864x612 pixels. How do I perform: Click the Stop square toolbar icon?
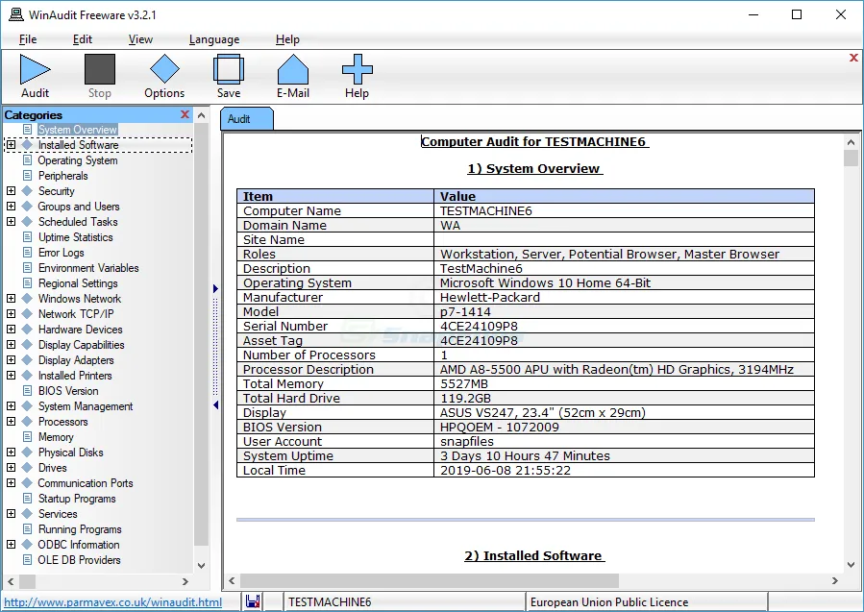click(100, 69)
